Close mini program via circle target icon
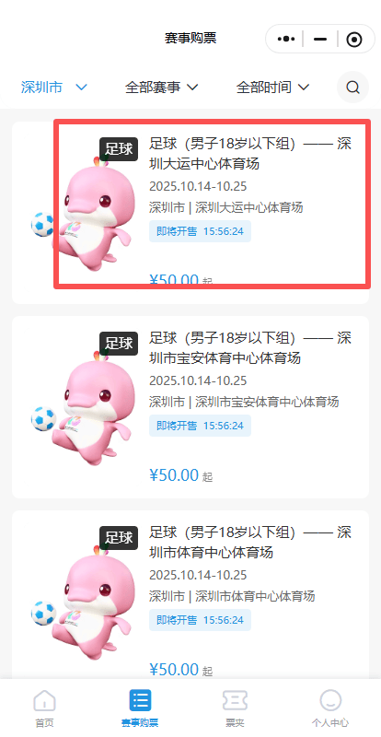Screen dimensions: 381x737 [x=354, y=40]
